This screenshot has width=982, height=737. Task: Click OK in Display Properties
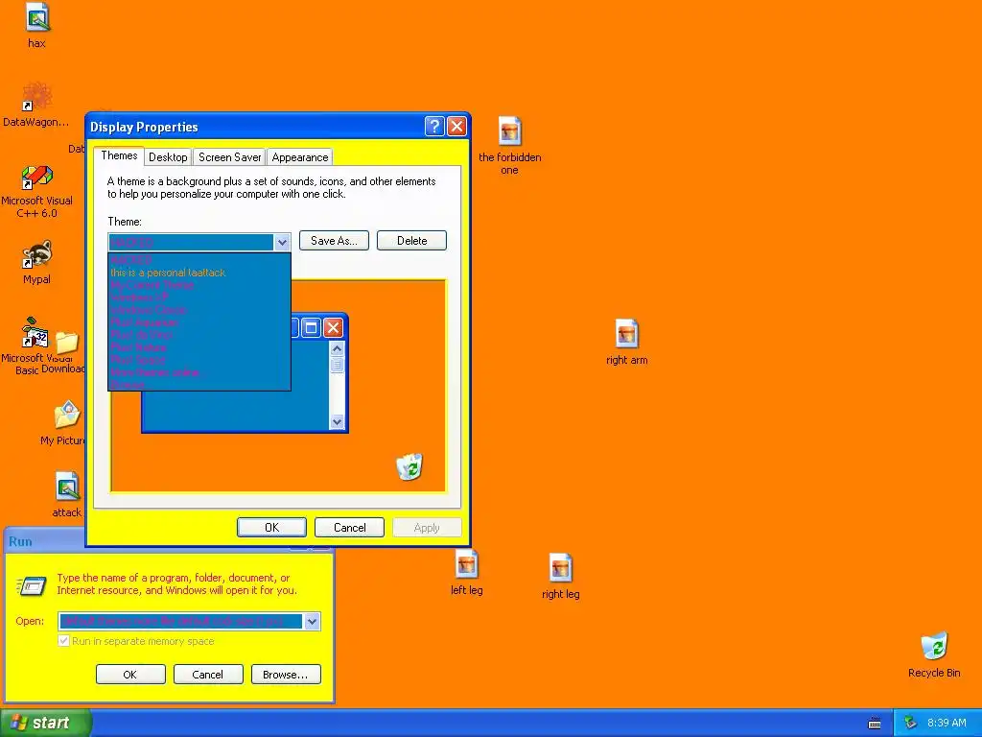click(271, 528)
